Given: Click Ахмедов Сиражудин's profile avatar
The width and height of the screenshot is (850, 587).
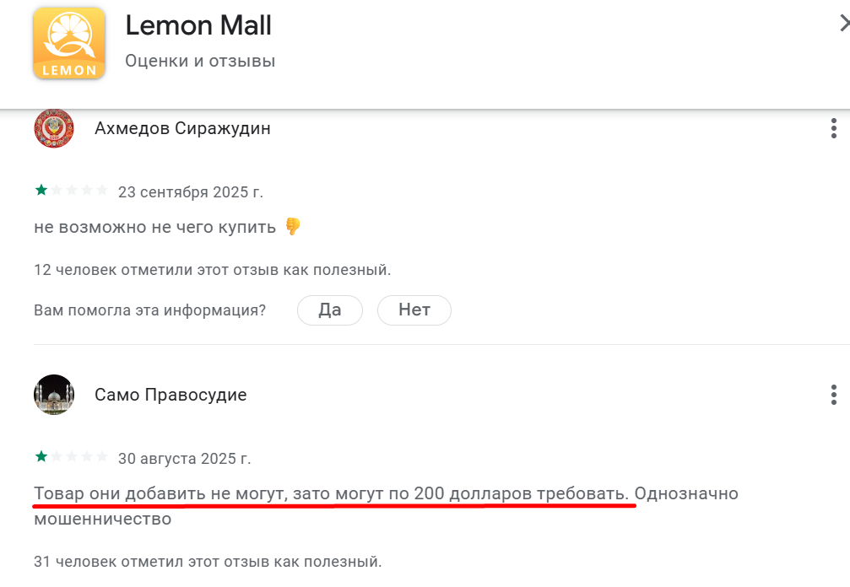Looking at the screenshot, I should click(53, 128).
